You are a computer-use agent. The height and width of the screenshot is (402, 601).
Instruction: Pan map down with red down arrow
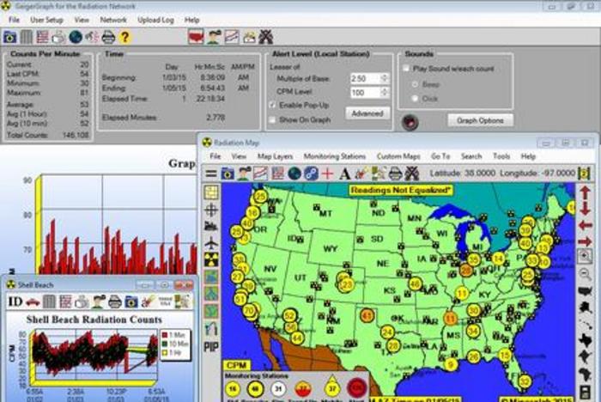click(x=585, y=208)
